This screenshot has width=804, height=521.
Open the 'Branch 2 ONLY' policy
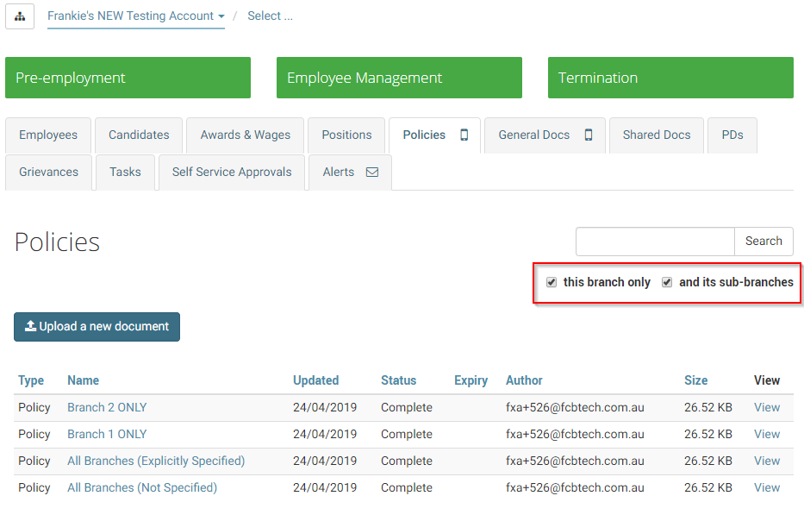click(107, 407)
